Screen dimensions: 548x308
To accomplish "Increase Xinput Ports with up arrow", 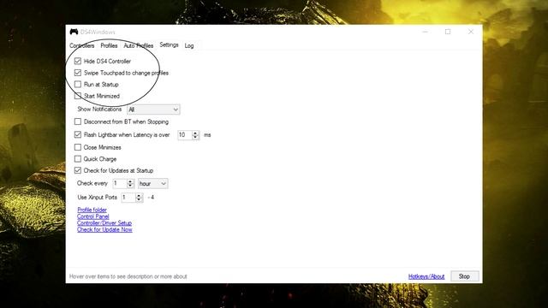I will (x=139, y=196).
